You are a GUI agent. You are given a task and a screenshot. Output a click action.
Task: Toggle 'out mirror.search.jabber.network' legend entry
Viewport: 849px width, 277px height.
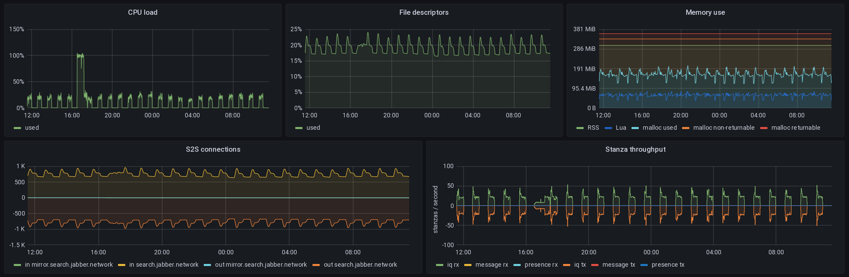pos(261,265)
